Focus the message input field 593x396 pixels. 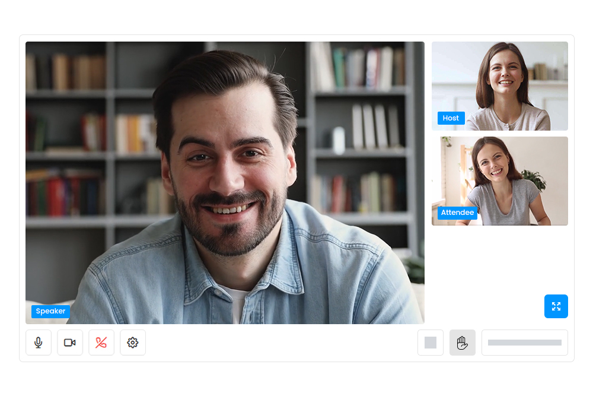(x=524, y=343)
